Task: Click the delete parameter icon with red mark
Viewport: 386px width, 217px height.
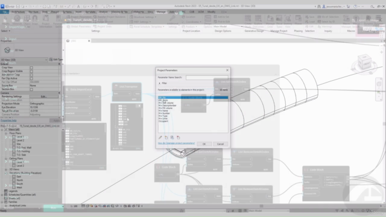Action: coord(179,137)
